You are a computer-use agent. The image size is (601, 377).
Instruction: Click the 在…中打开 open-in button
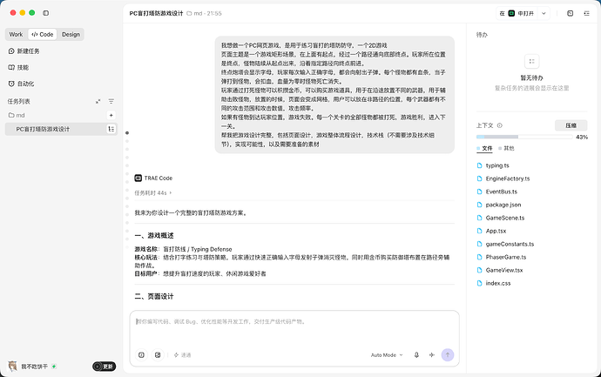pyautogui.click(x=517, y=13)
